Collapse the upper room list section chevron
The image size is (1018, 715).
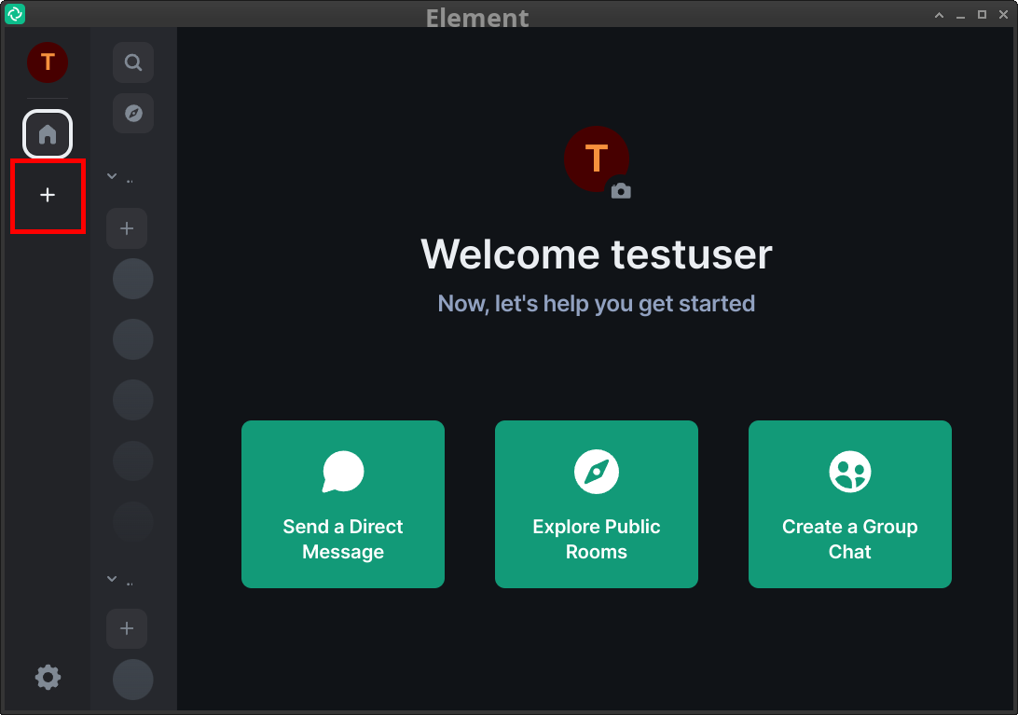[x=112, y=176]
